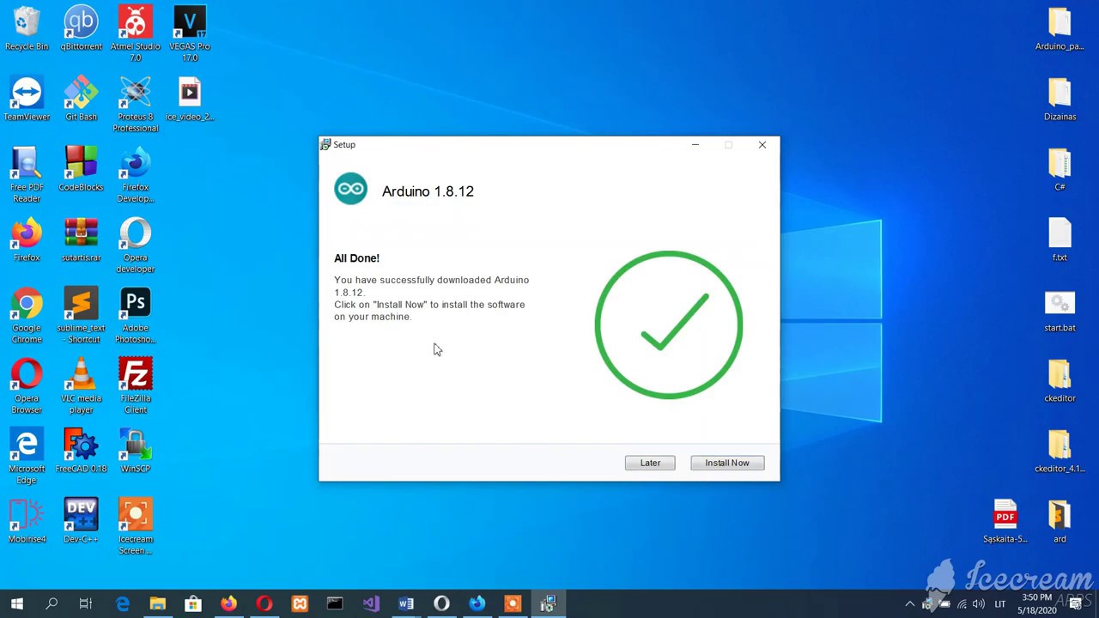Viewport: 1099px width, 618px height.
Task: Open Adobe Photoshop desktop shortcut
Action: click(135, 316)
